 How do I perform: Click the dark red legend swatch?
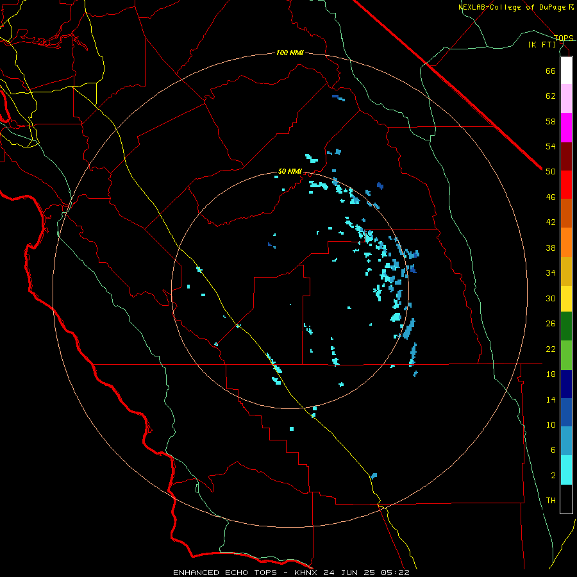pos(566,156)
